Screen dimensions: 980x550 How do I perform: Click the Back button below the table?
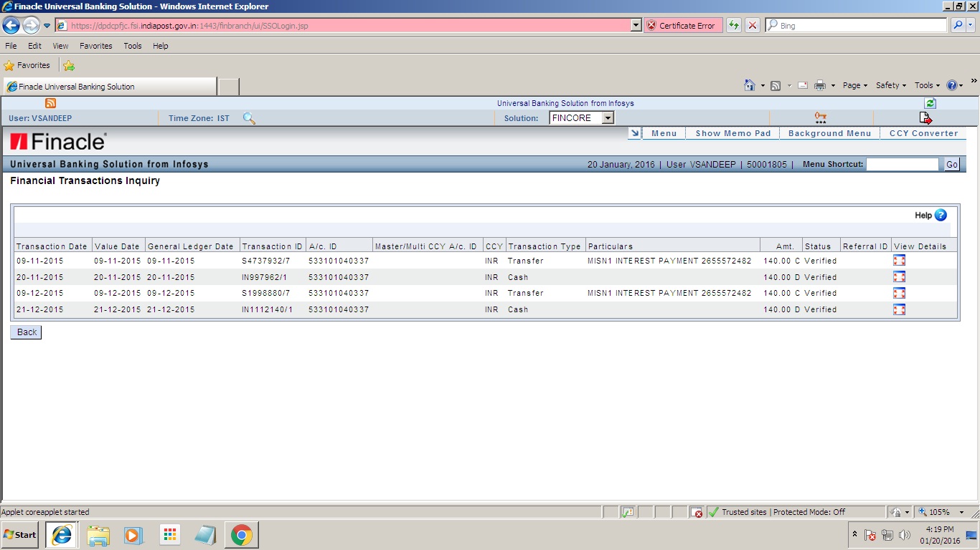[25, 332]
